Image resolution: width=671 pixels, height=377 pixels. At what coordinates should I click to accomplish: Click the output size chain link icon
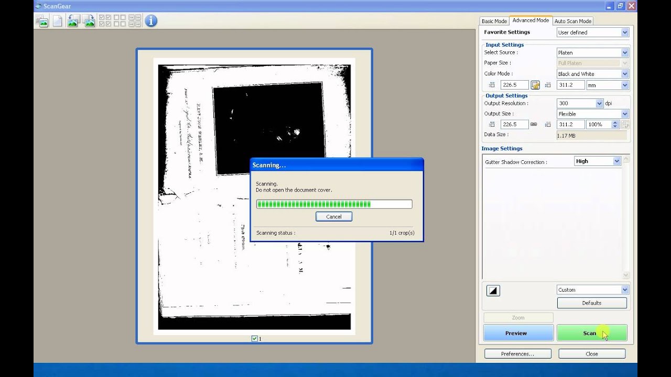[x=534, y=124]
